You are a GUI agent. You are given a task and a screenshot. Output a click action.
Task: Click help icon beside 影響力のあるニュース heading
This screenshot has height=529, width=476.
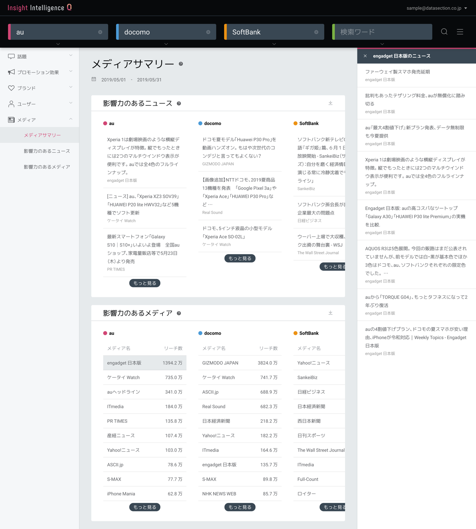[179, 103]
